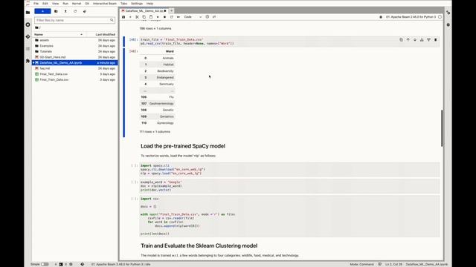This screenshot has height=267, width=476.
Task: Open the debugger right sidebar icon
Action: pos(448,24)
